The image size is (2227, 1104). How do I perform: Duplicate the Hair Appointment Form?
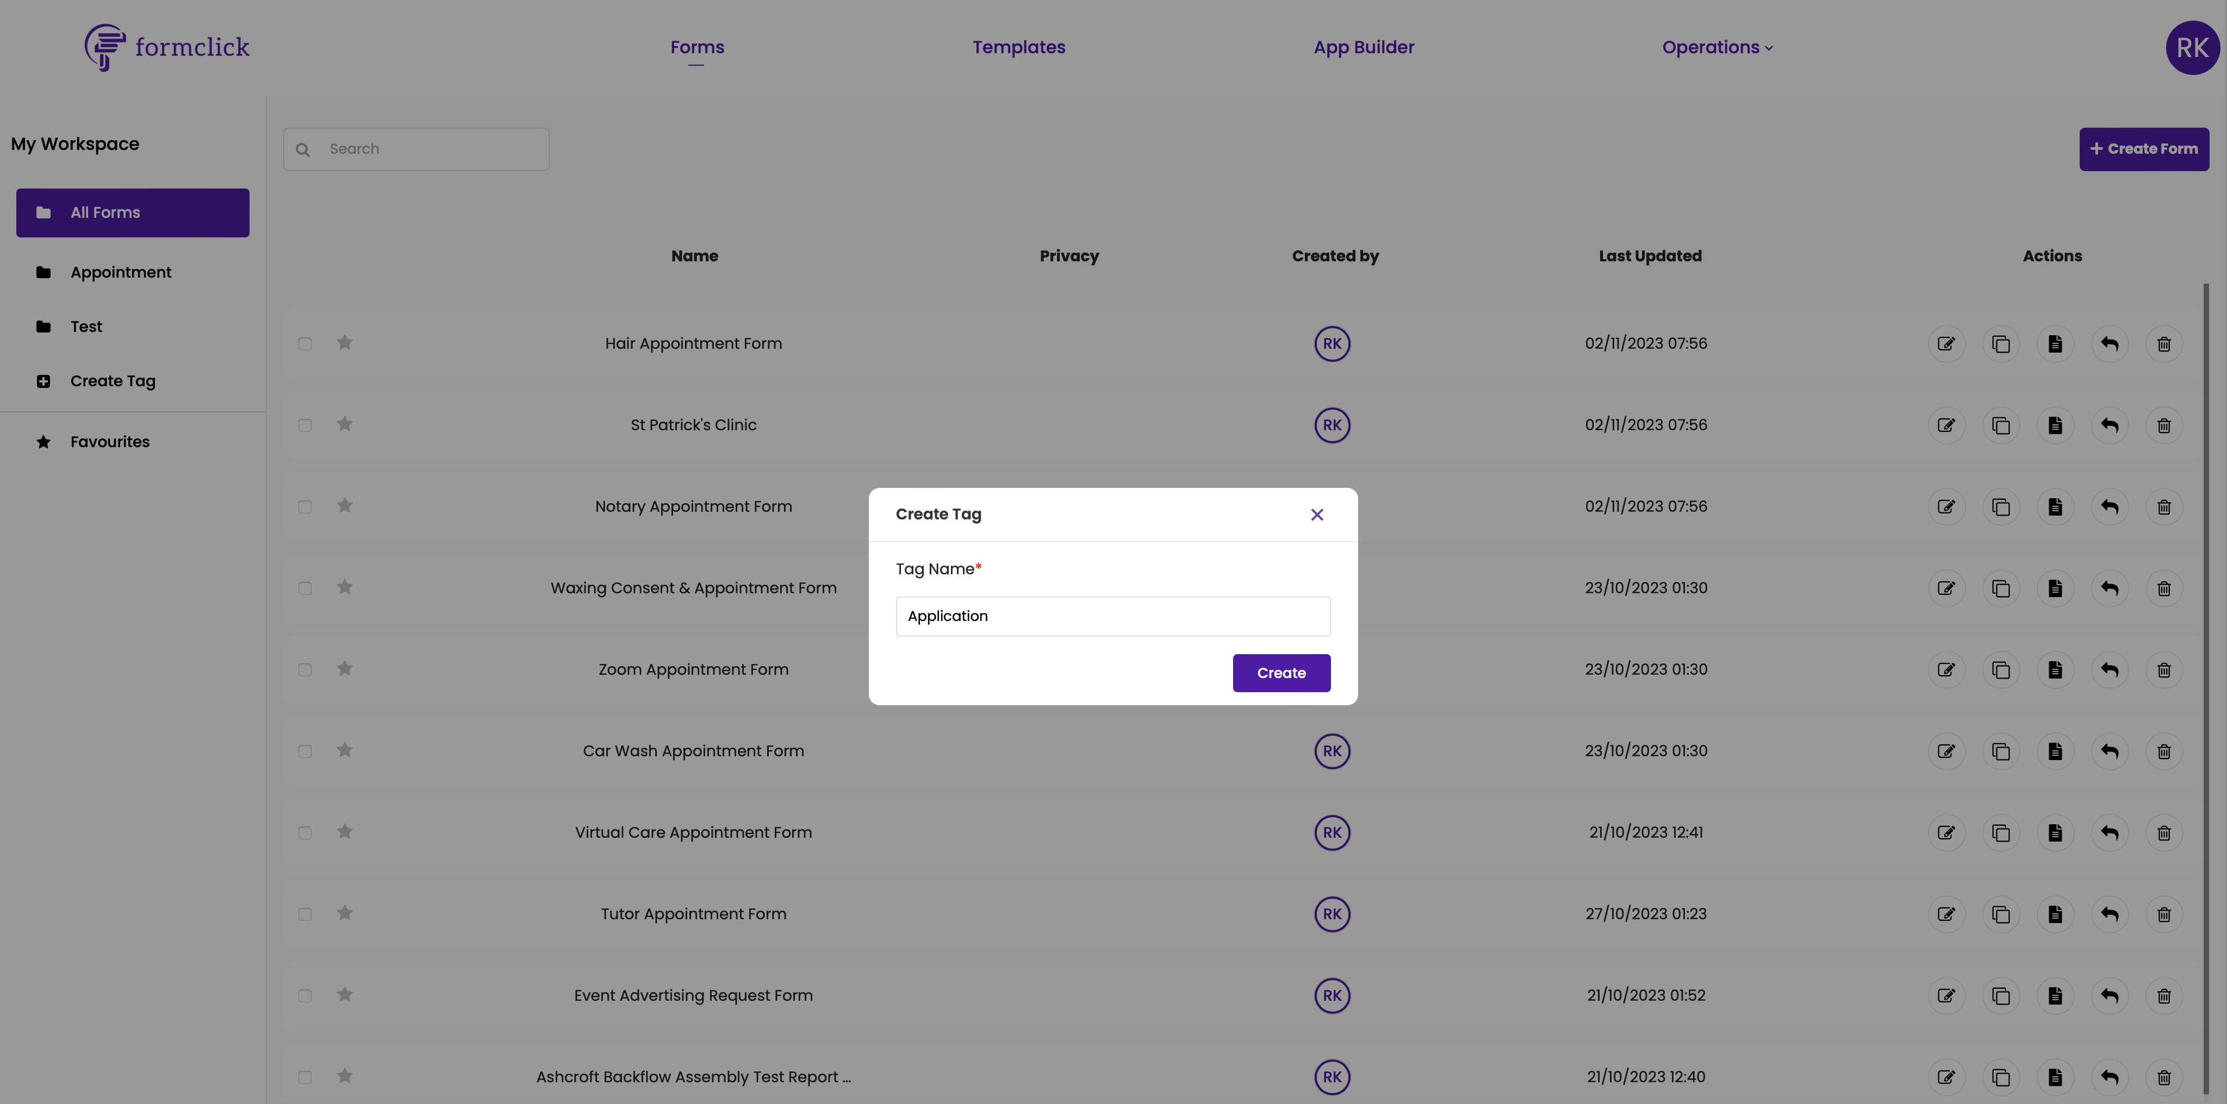click(2000, 344)
